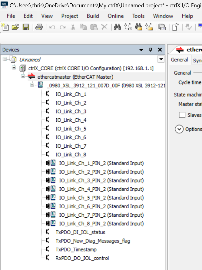This screenshot has width=202, height=270.
Task: Open Find with binoculars icon
Action: coord(117,27)
